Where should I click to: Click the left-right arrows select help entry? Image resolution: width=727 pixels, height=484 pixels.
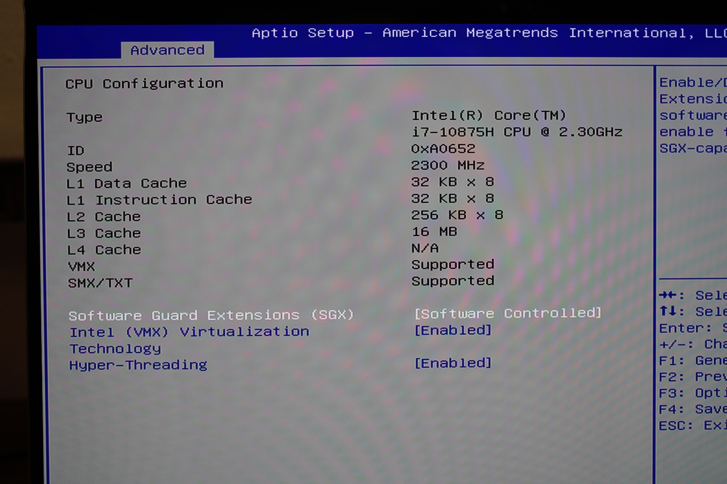(692, 296)
